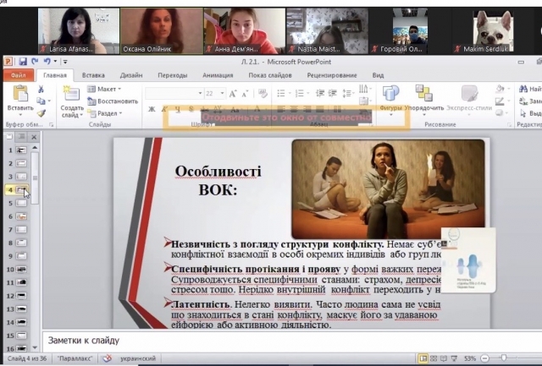542x366 pixels.
Task: Open the font size dropdown showing 22
Action: tap(221, 93)
